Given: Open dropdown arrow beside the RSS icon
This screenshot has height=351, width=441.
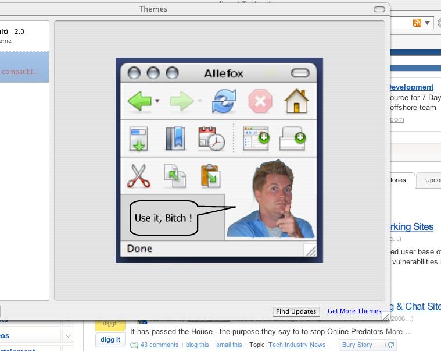Looking at the screenshot, I should pos(427,23).
